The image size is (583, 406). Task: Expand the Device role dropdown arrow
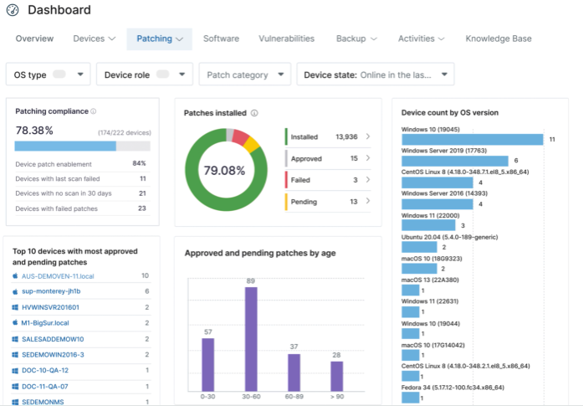point(182,75)
